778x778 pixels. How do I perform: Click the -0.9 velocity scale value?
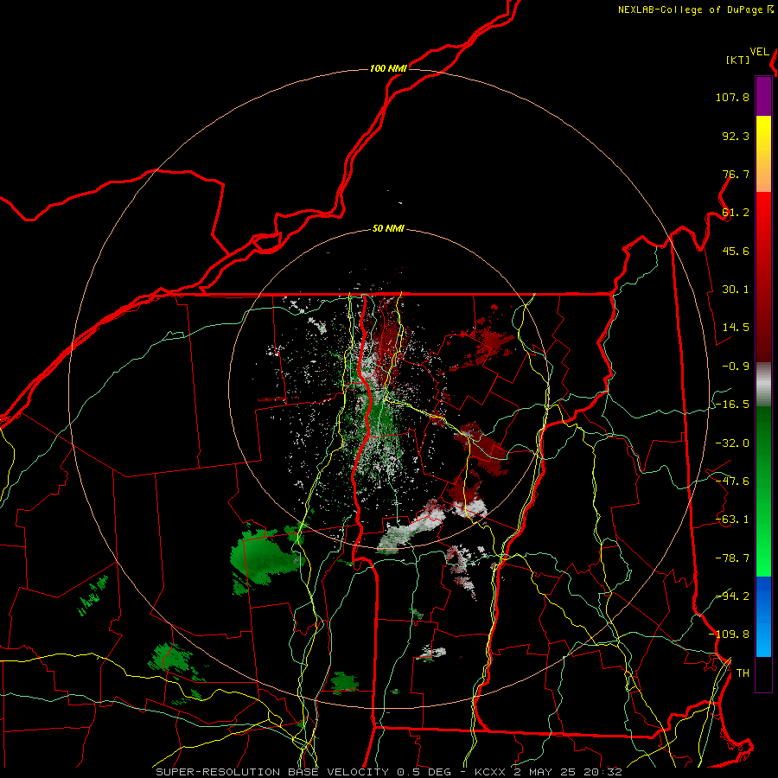point(736,367)
